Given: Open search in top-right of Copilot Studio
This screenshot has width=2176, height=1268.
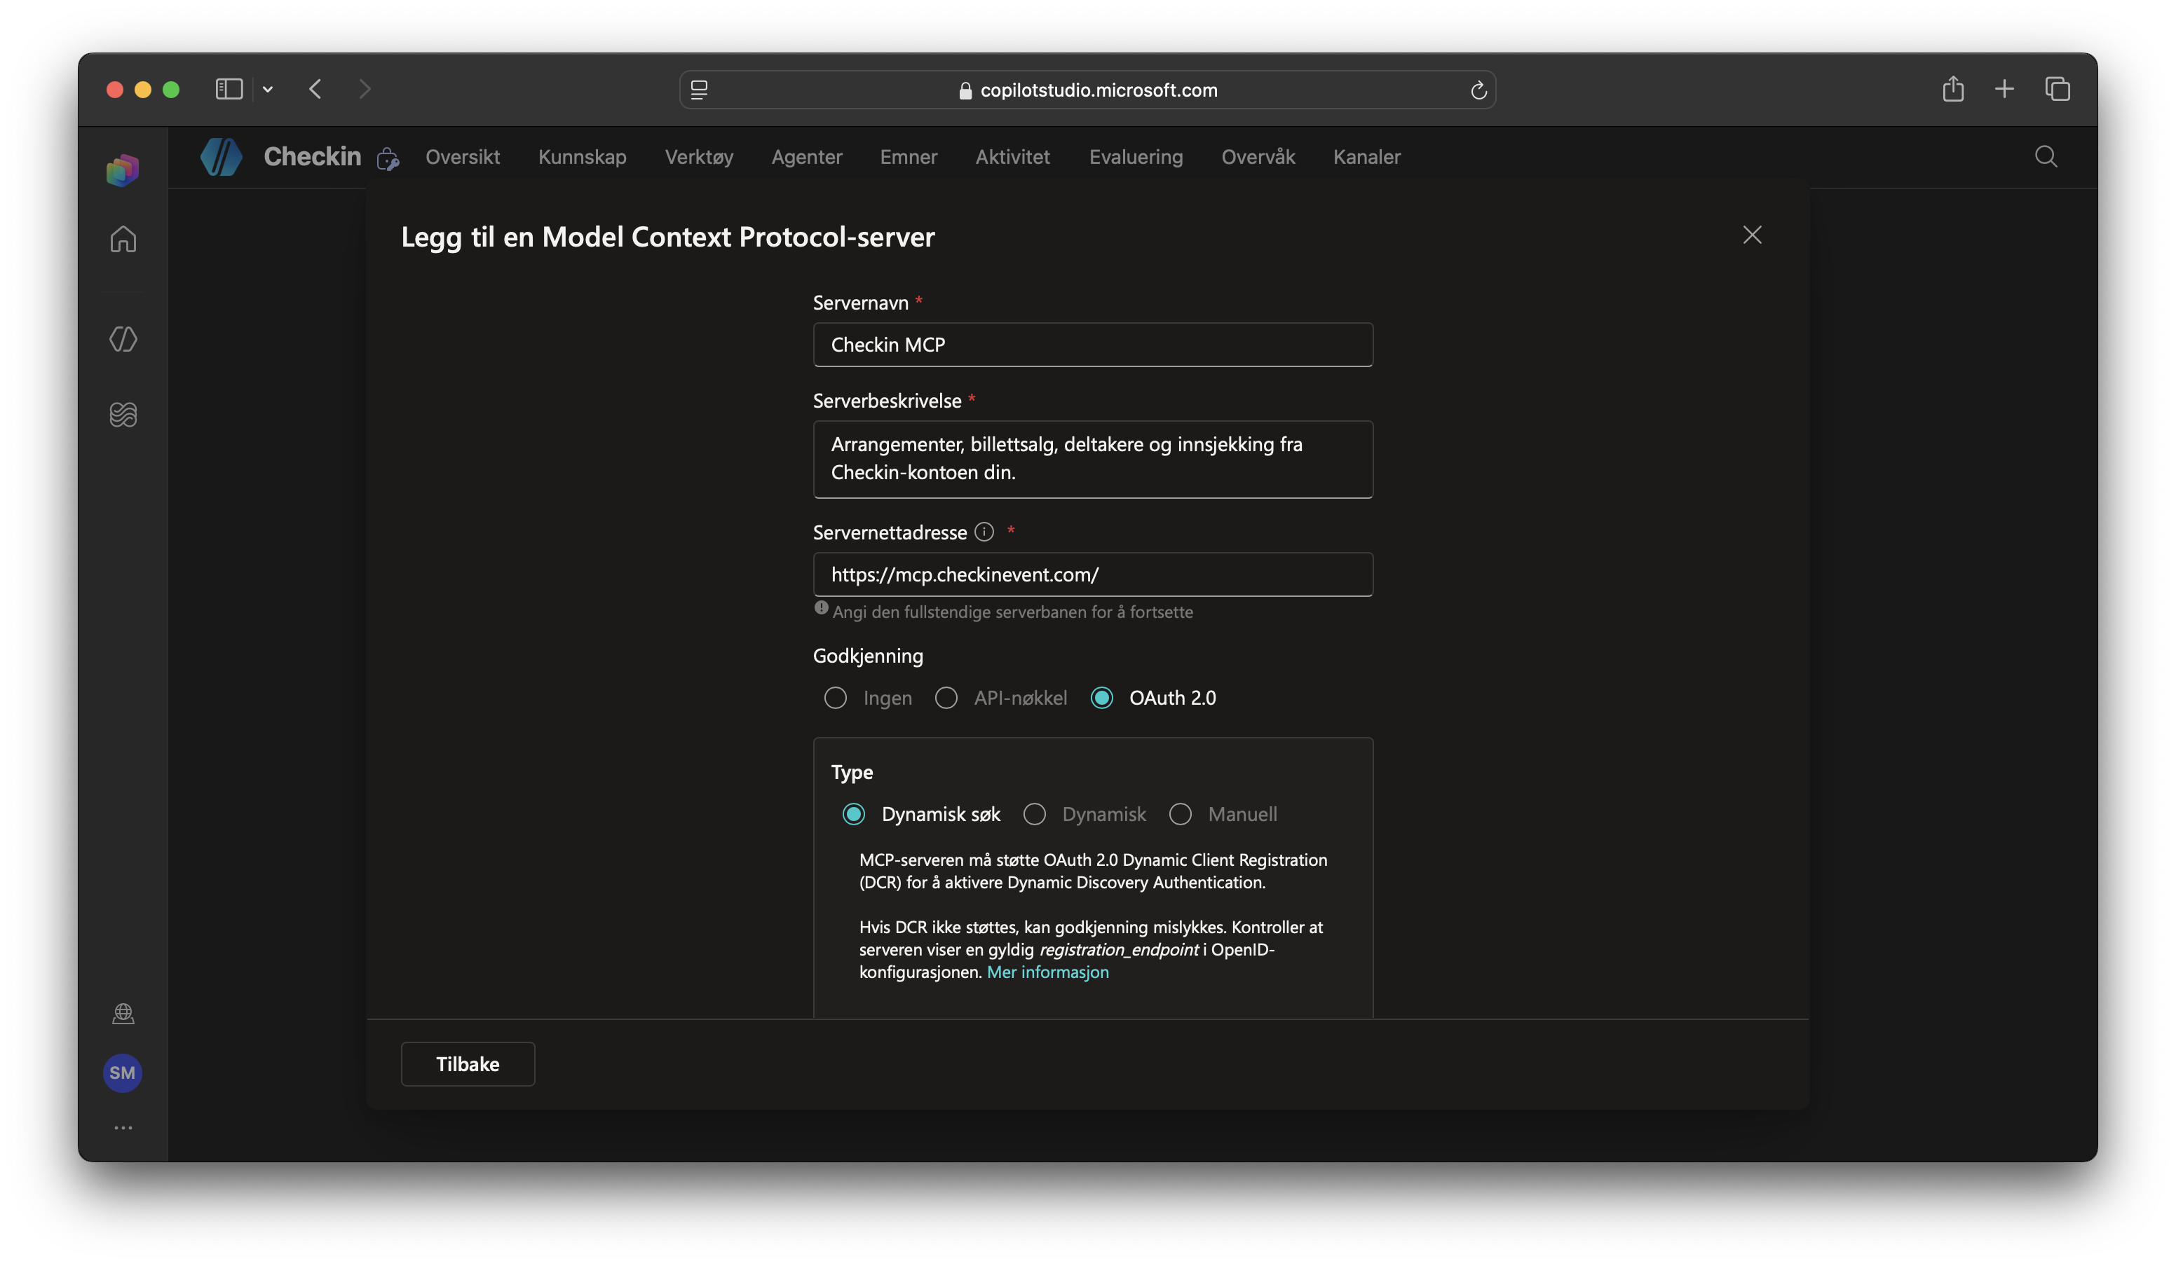Looking at the screenshot, I should click(x=2046, y=157).
